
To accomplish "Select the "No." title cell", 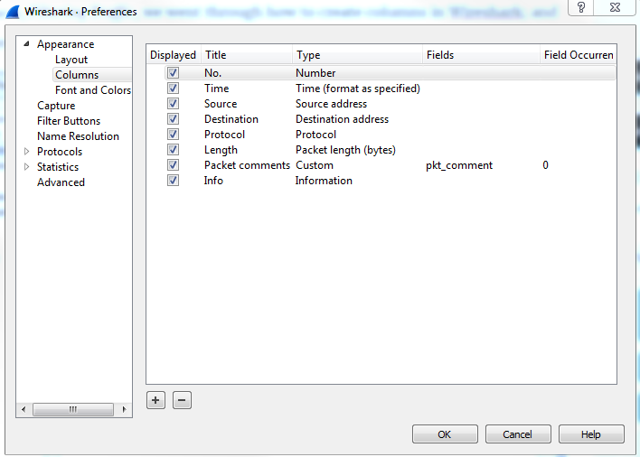I will click(x=212, y=73).
